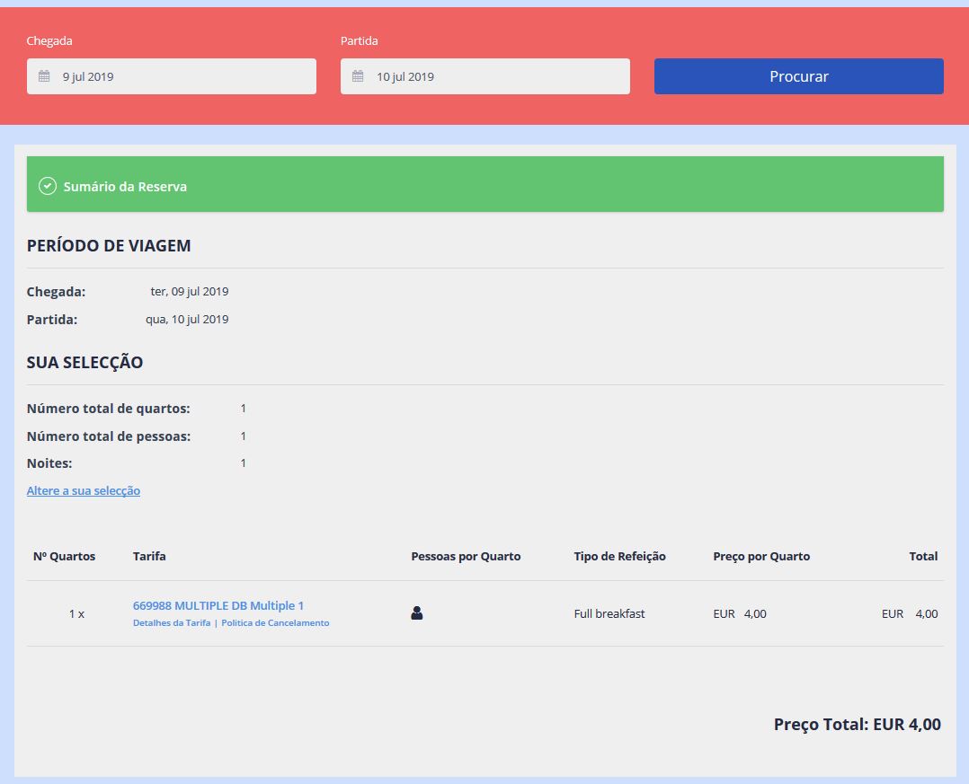Viewport: 969px width, 784px height.
Task: Click the Tarifa column header
Action: click(x=150, y=556)
